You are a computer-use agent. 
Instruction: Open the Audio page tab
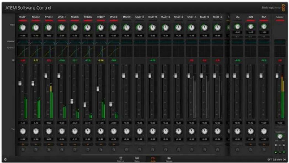[x=153, y=159]
